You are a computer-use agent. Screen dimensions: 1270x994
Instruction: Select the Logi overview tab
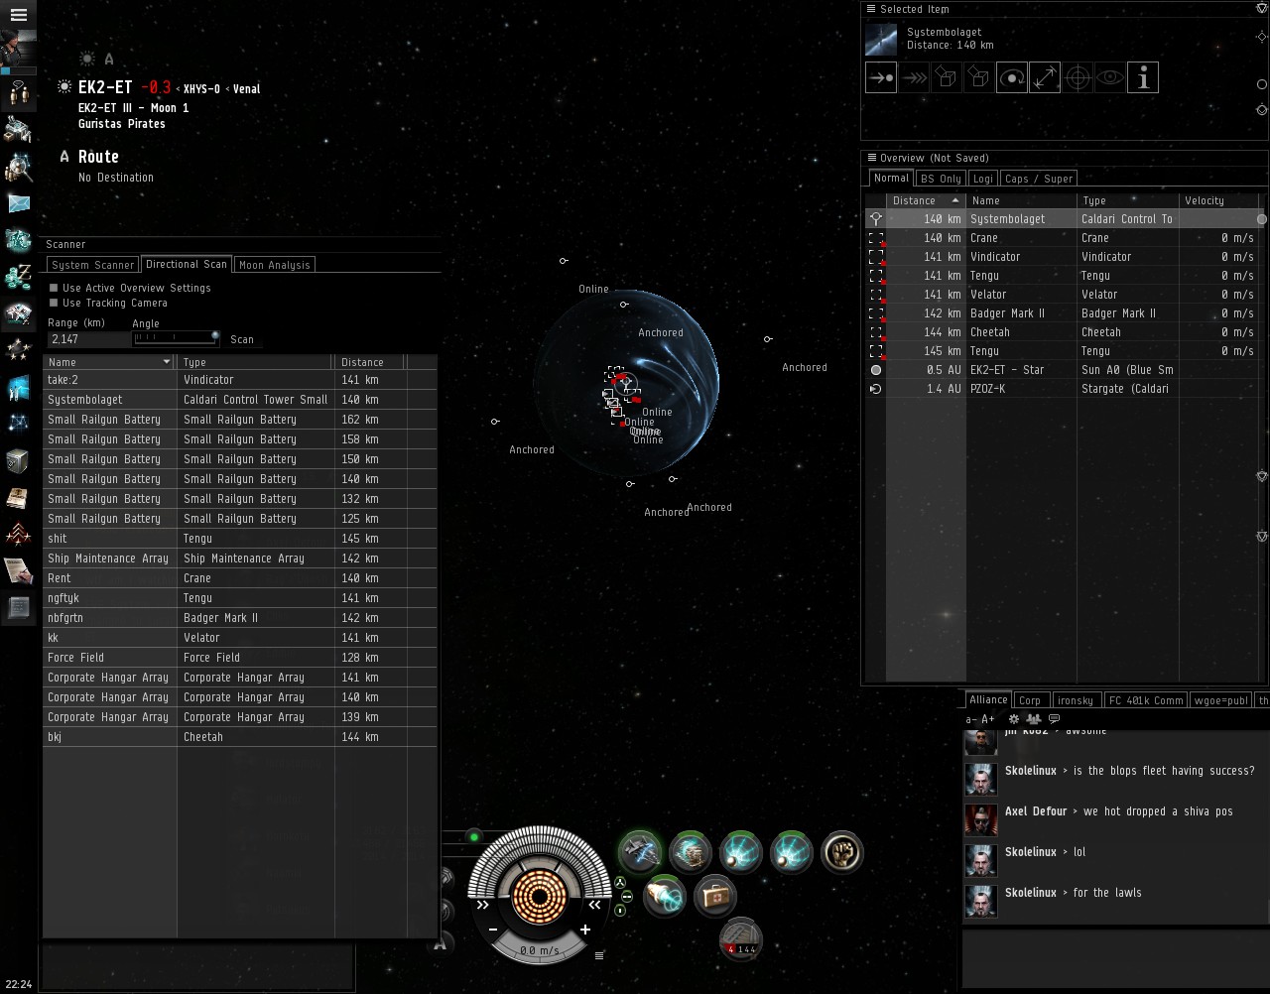coord(983,179)
